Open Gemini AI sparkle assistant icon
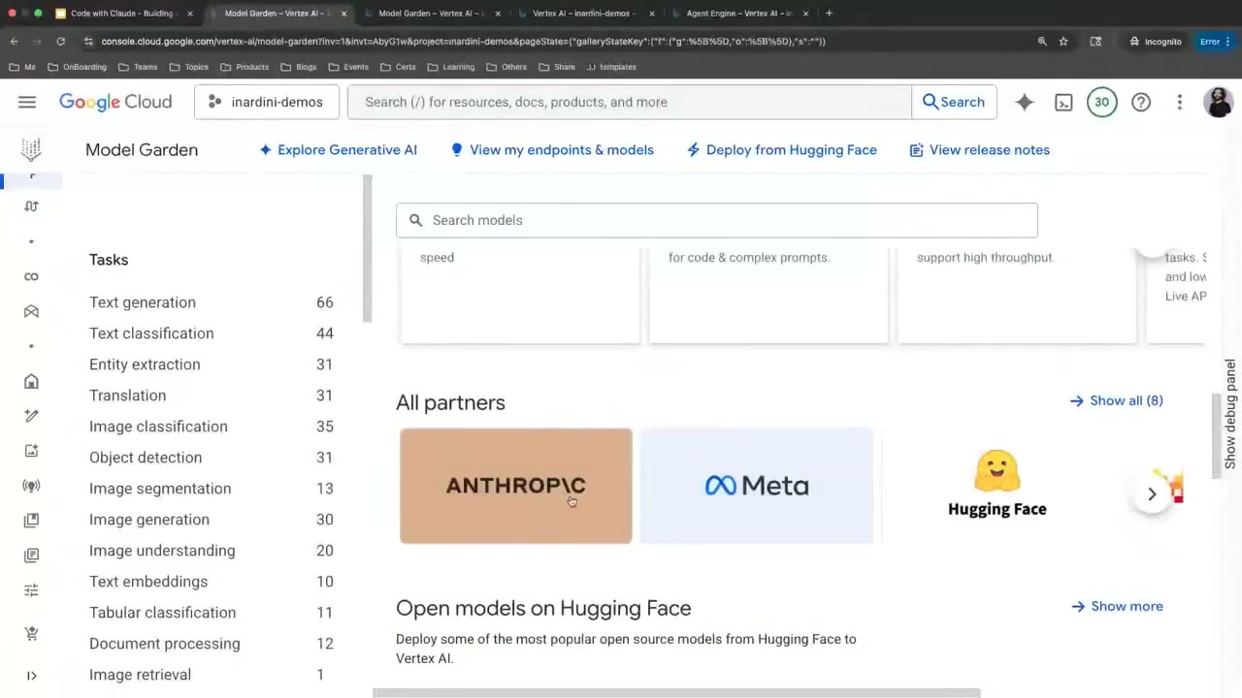Viewport: 1242px width, 698px height. click(x=1025, y=102)
